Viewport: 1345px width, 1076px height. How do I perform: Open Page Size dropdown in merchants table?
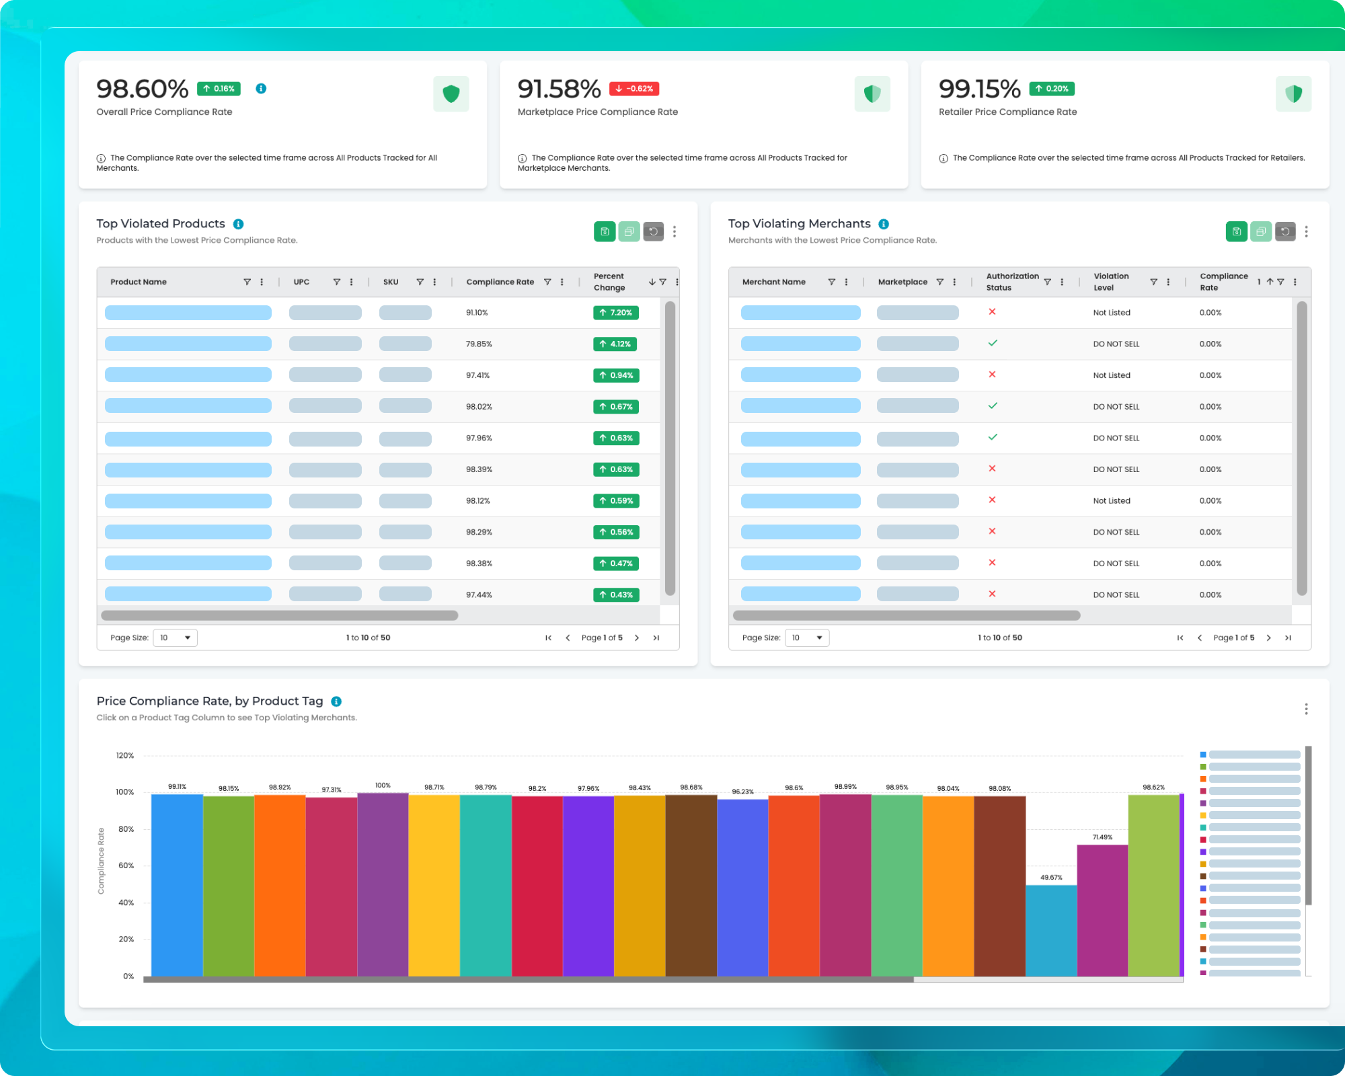click(x=806, y=638)
